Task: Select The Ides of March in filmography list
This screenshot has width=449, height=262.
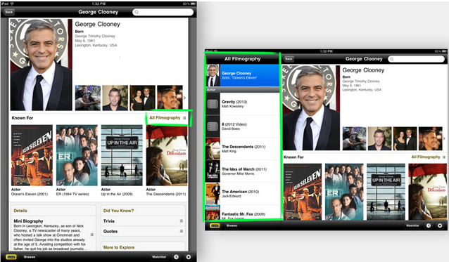Action: click(242, 171)
